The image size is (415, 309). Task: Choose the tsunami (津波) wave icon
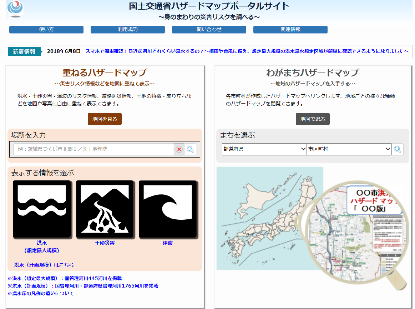(168, 209)
